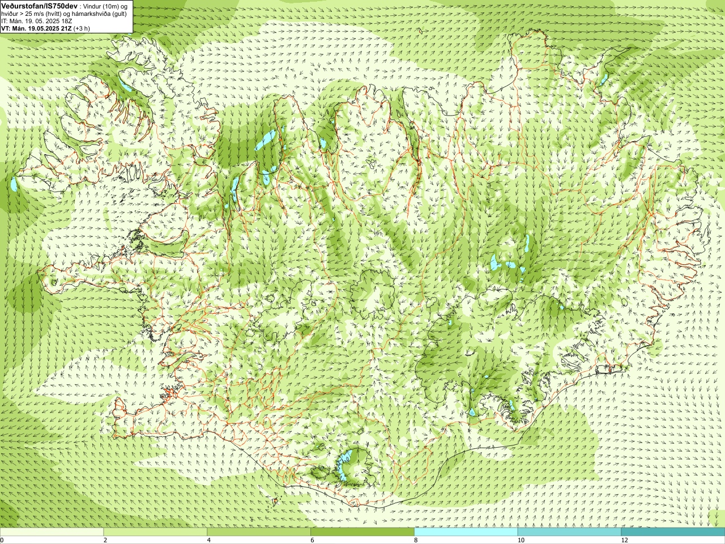
Task: Click the darker green 6–8 scale segment
Action: point(362,532)
